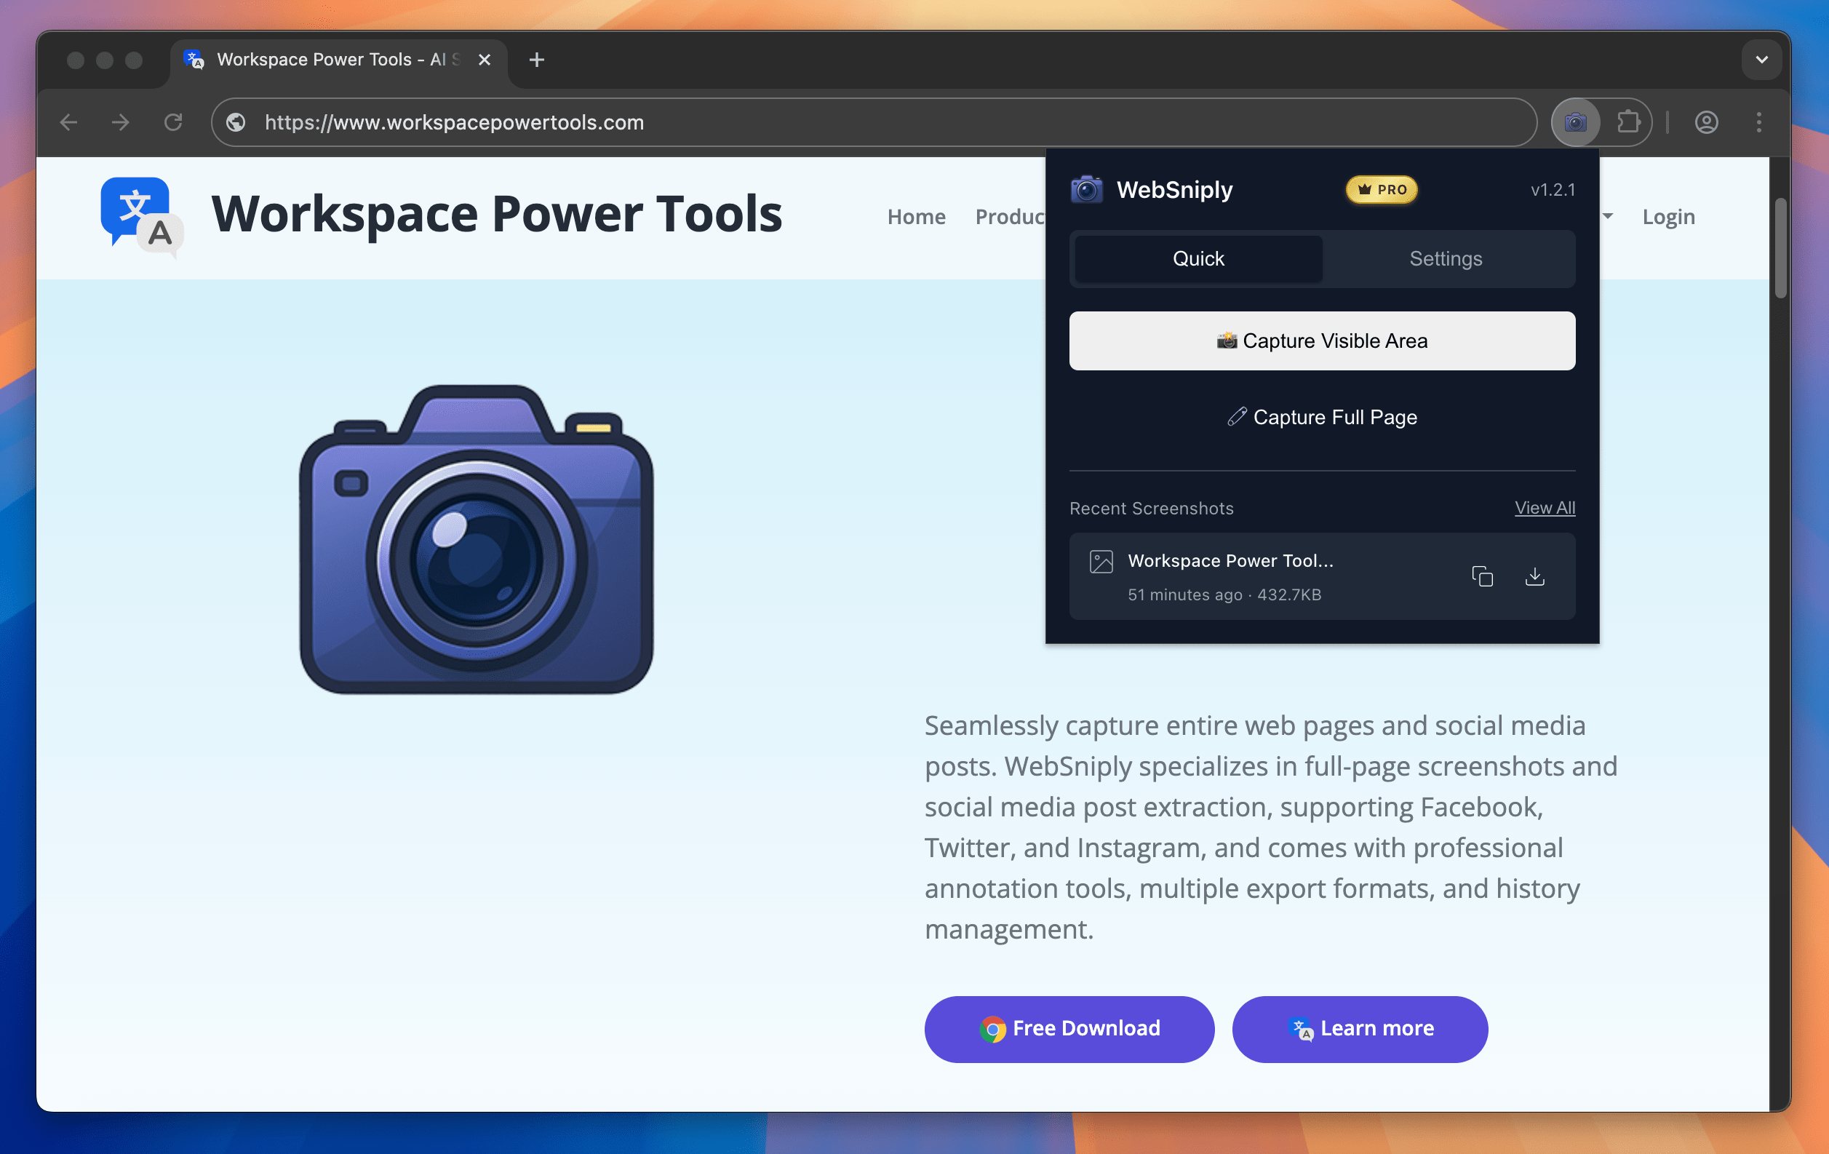Select Capture Full Page mode

[1322, 416]
